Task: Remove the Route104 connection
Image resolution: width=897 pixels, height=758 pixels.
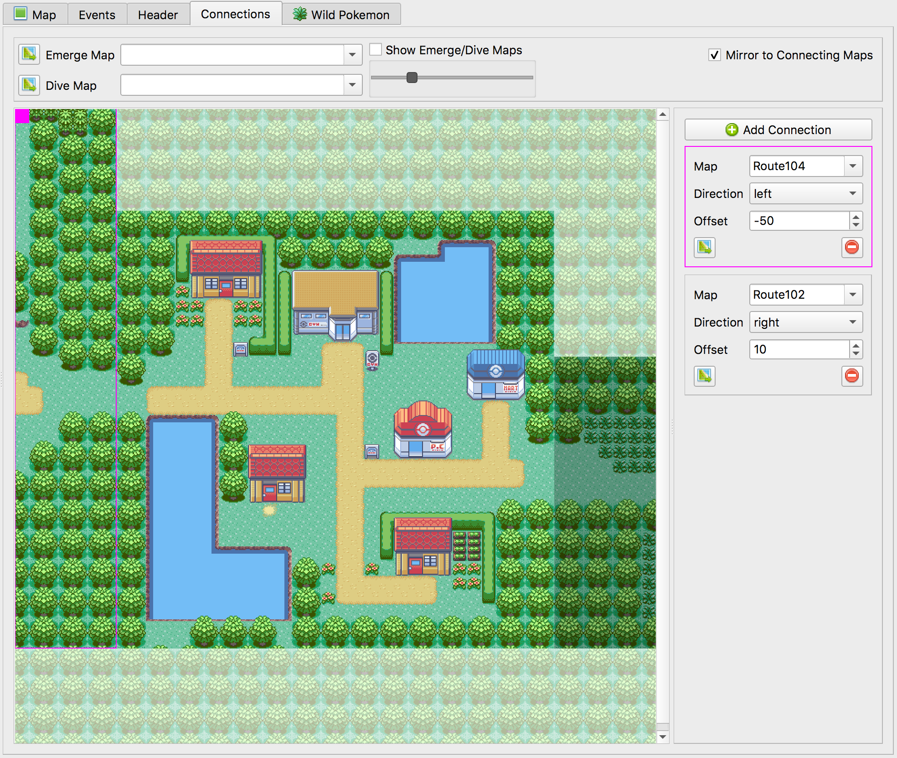Action: click(x=851, y=247)
